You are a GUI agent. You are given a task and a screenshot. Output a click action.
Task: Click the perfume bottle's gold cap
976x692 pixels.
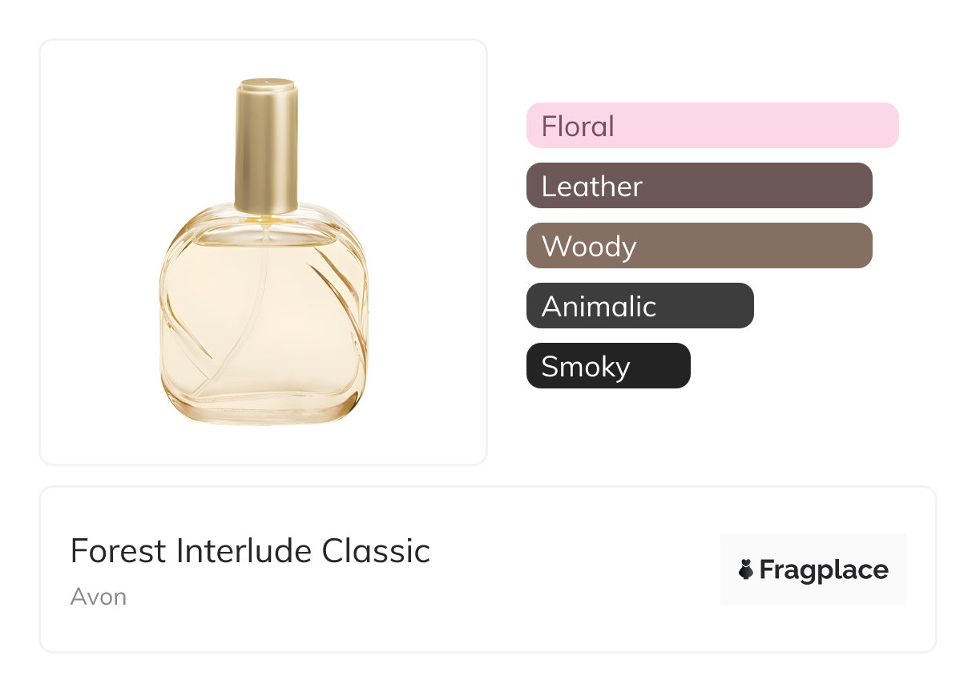(x=266, y=144)
